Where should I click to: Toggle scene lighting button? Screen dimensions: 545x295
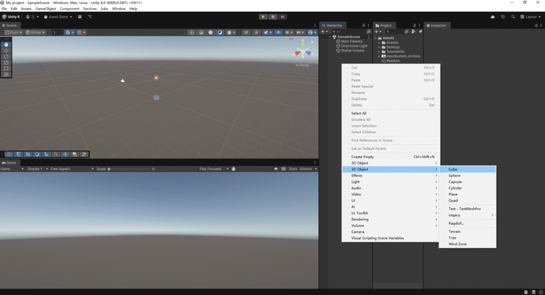[x=256, y=32]
